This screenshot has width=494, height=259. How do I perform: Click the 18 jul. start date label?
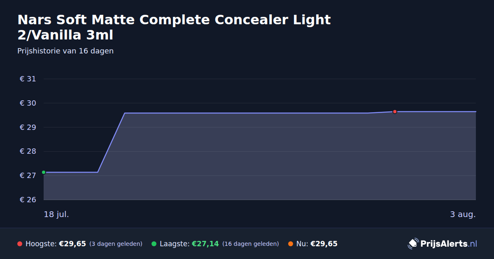(56, 215)
